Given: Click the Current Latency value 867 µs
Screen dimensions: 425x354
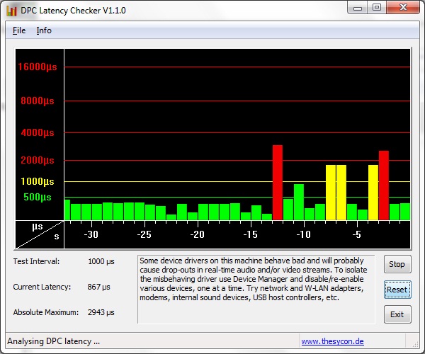Looking at the screenshot, I should click(x=98, y=287).
